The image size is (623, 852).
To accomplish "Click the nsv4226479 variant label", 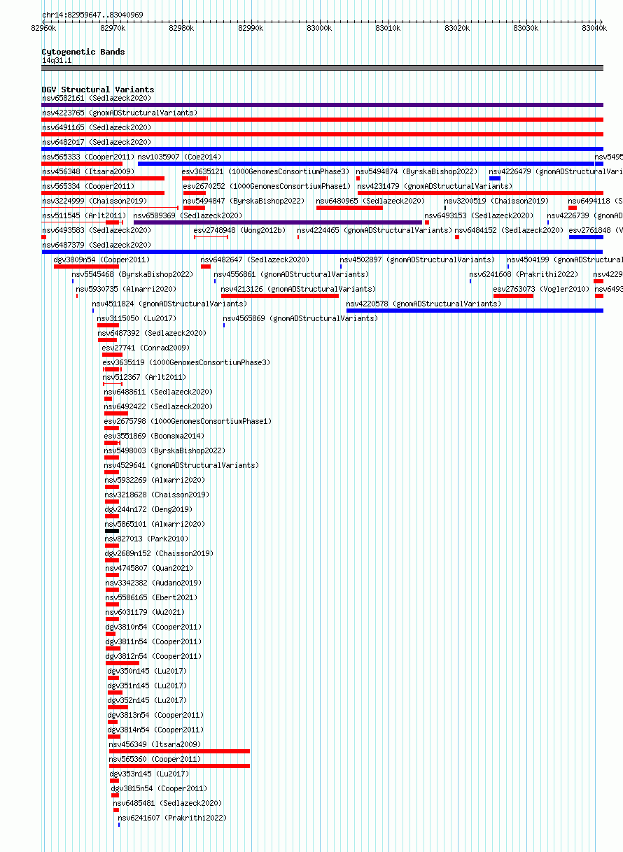I will tap(556, 171).
